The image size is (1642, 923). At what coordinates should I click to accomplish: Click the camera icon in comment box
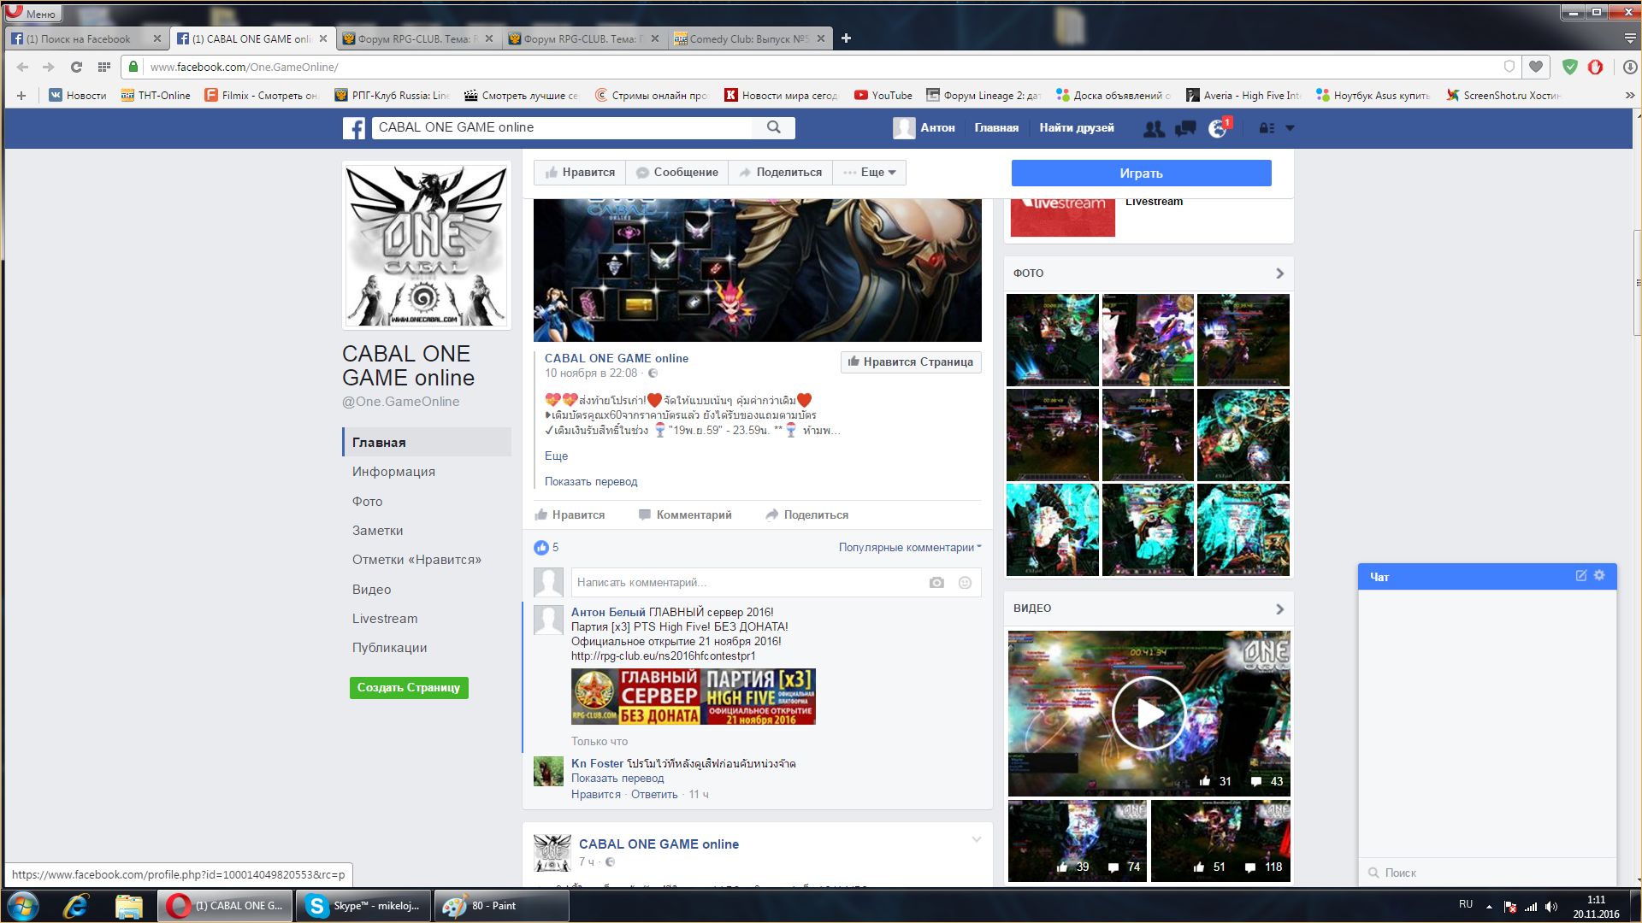936,583
